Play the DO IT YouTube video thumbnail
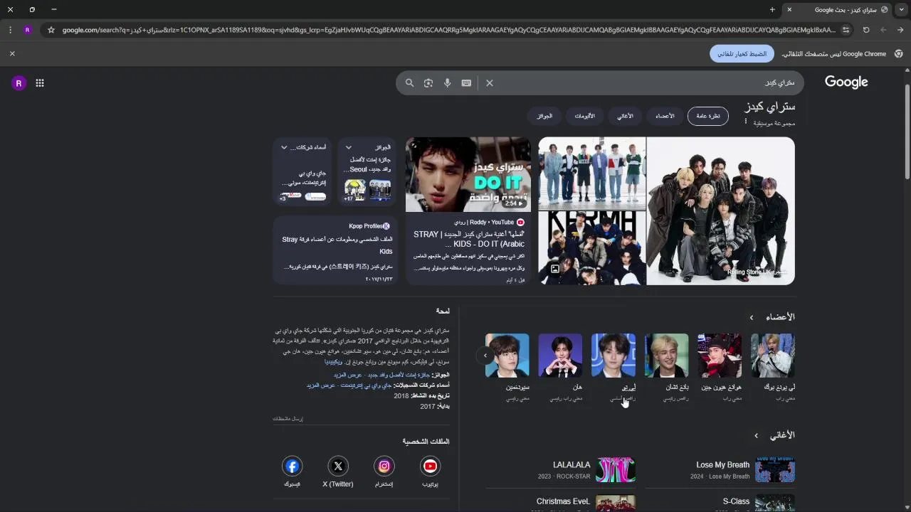 click(x=468, y=174)
